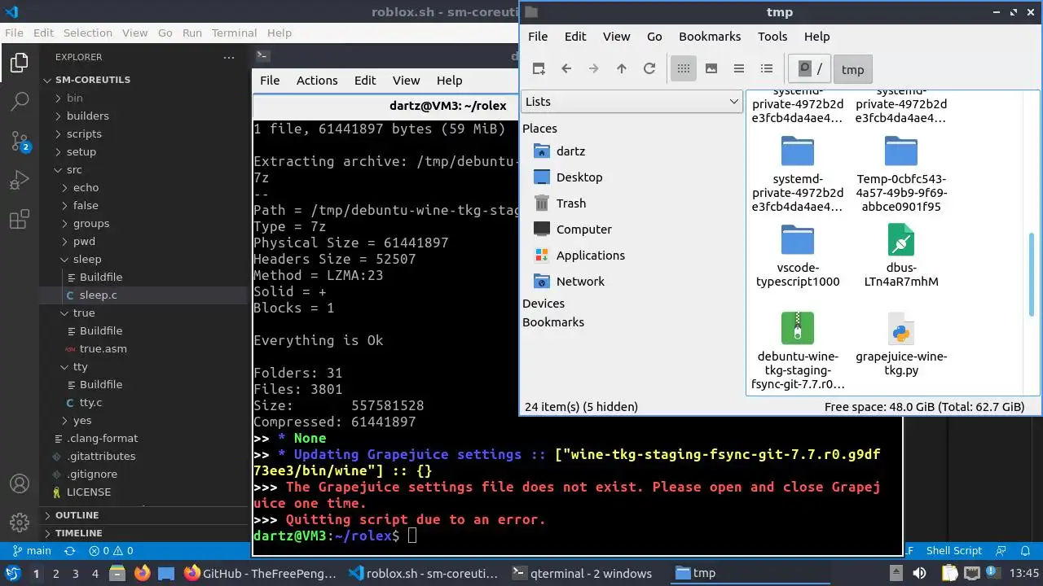This screenshot has height=586, width=1043.
Task: Click the root path button in location bar
Action: 810,69
